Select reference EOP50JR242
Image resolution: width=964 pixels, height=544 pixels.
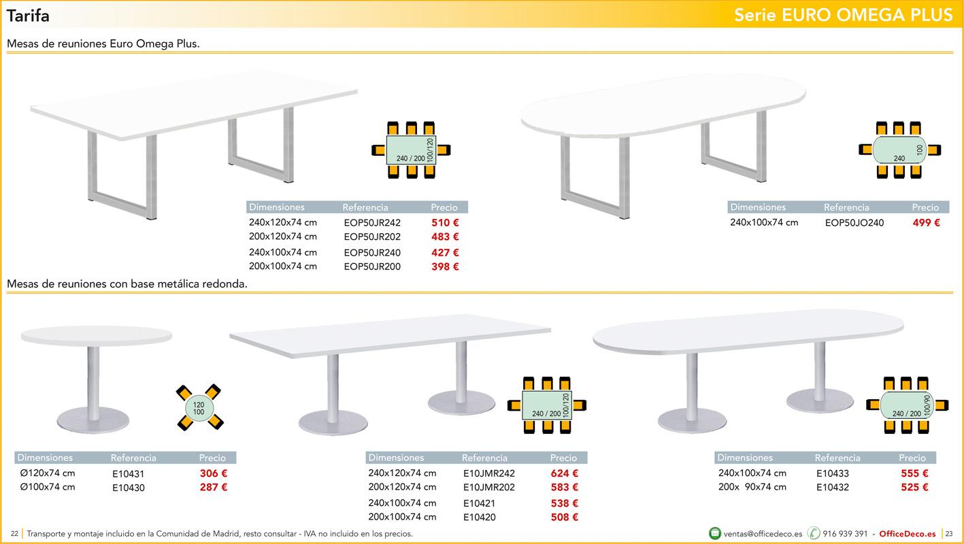coord(372,223)
